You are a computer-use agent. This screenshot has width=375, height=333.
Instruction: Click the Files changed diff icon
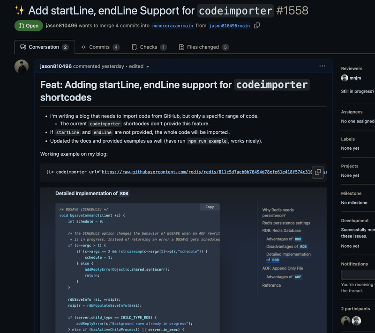[180, 47]
